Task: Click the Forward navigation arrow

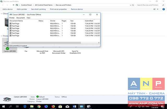Action: click(x=7, y=5)
